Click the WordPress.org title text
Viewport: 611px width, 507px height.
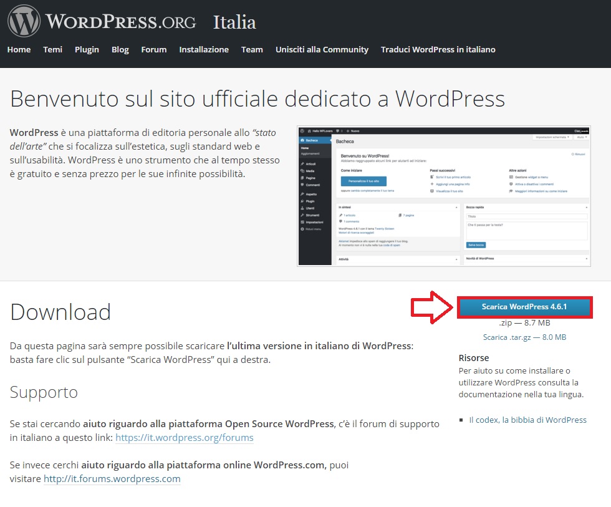click(121, 21)
